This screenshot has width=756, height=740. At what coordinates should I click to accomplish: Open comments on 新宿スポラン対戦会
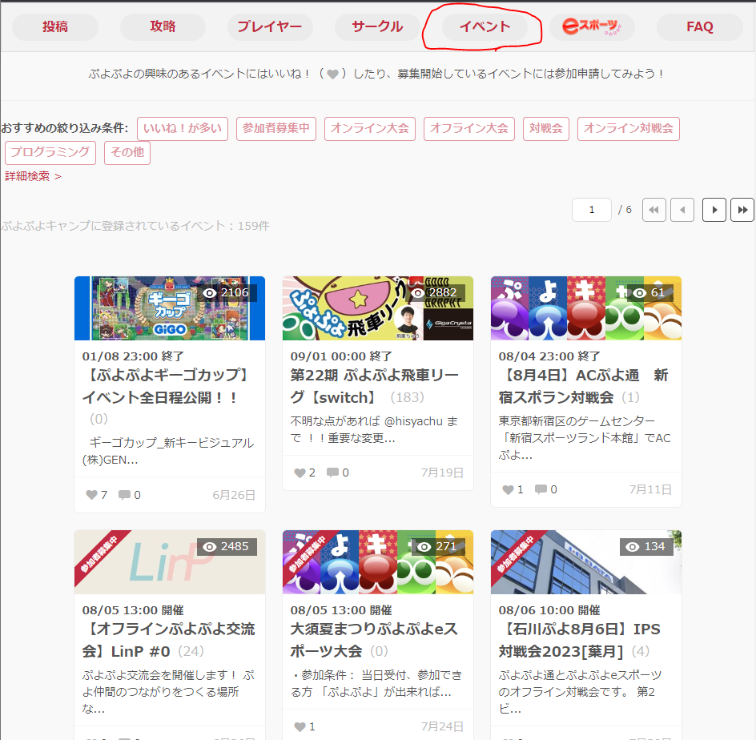[x=541, y=490]
